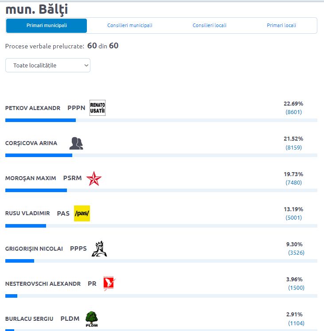
Task: Open the Toate localitățile dropdown
Action: pyautogui.click(x=48, y=65)
